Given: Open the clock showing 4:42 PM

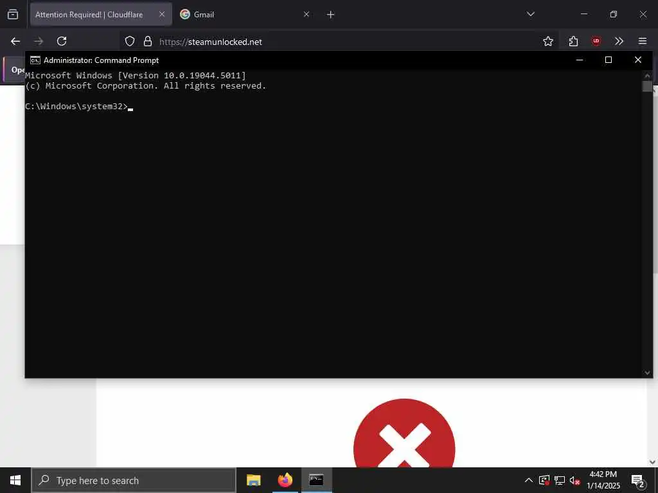Looking at the screenshot, I should (x=603, y=480).
